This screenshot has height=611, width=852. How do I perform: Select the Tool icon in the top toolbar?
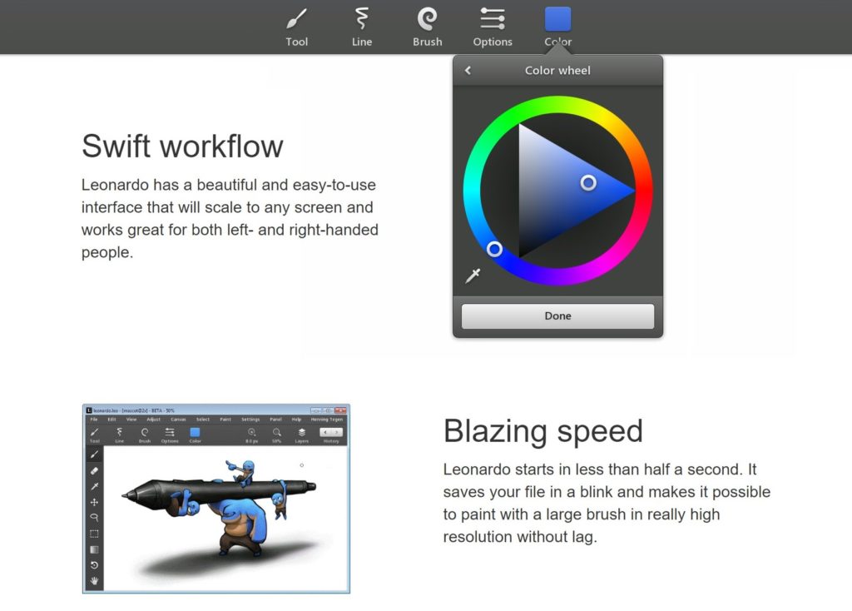[x=296, y=19]
